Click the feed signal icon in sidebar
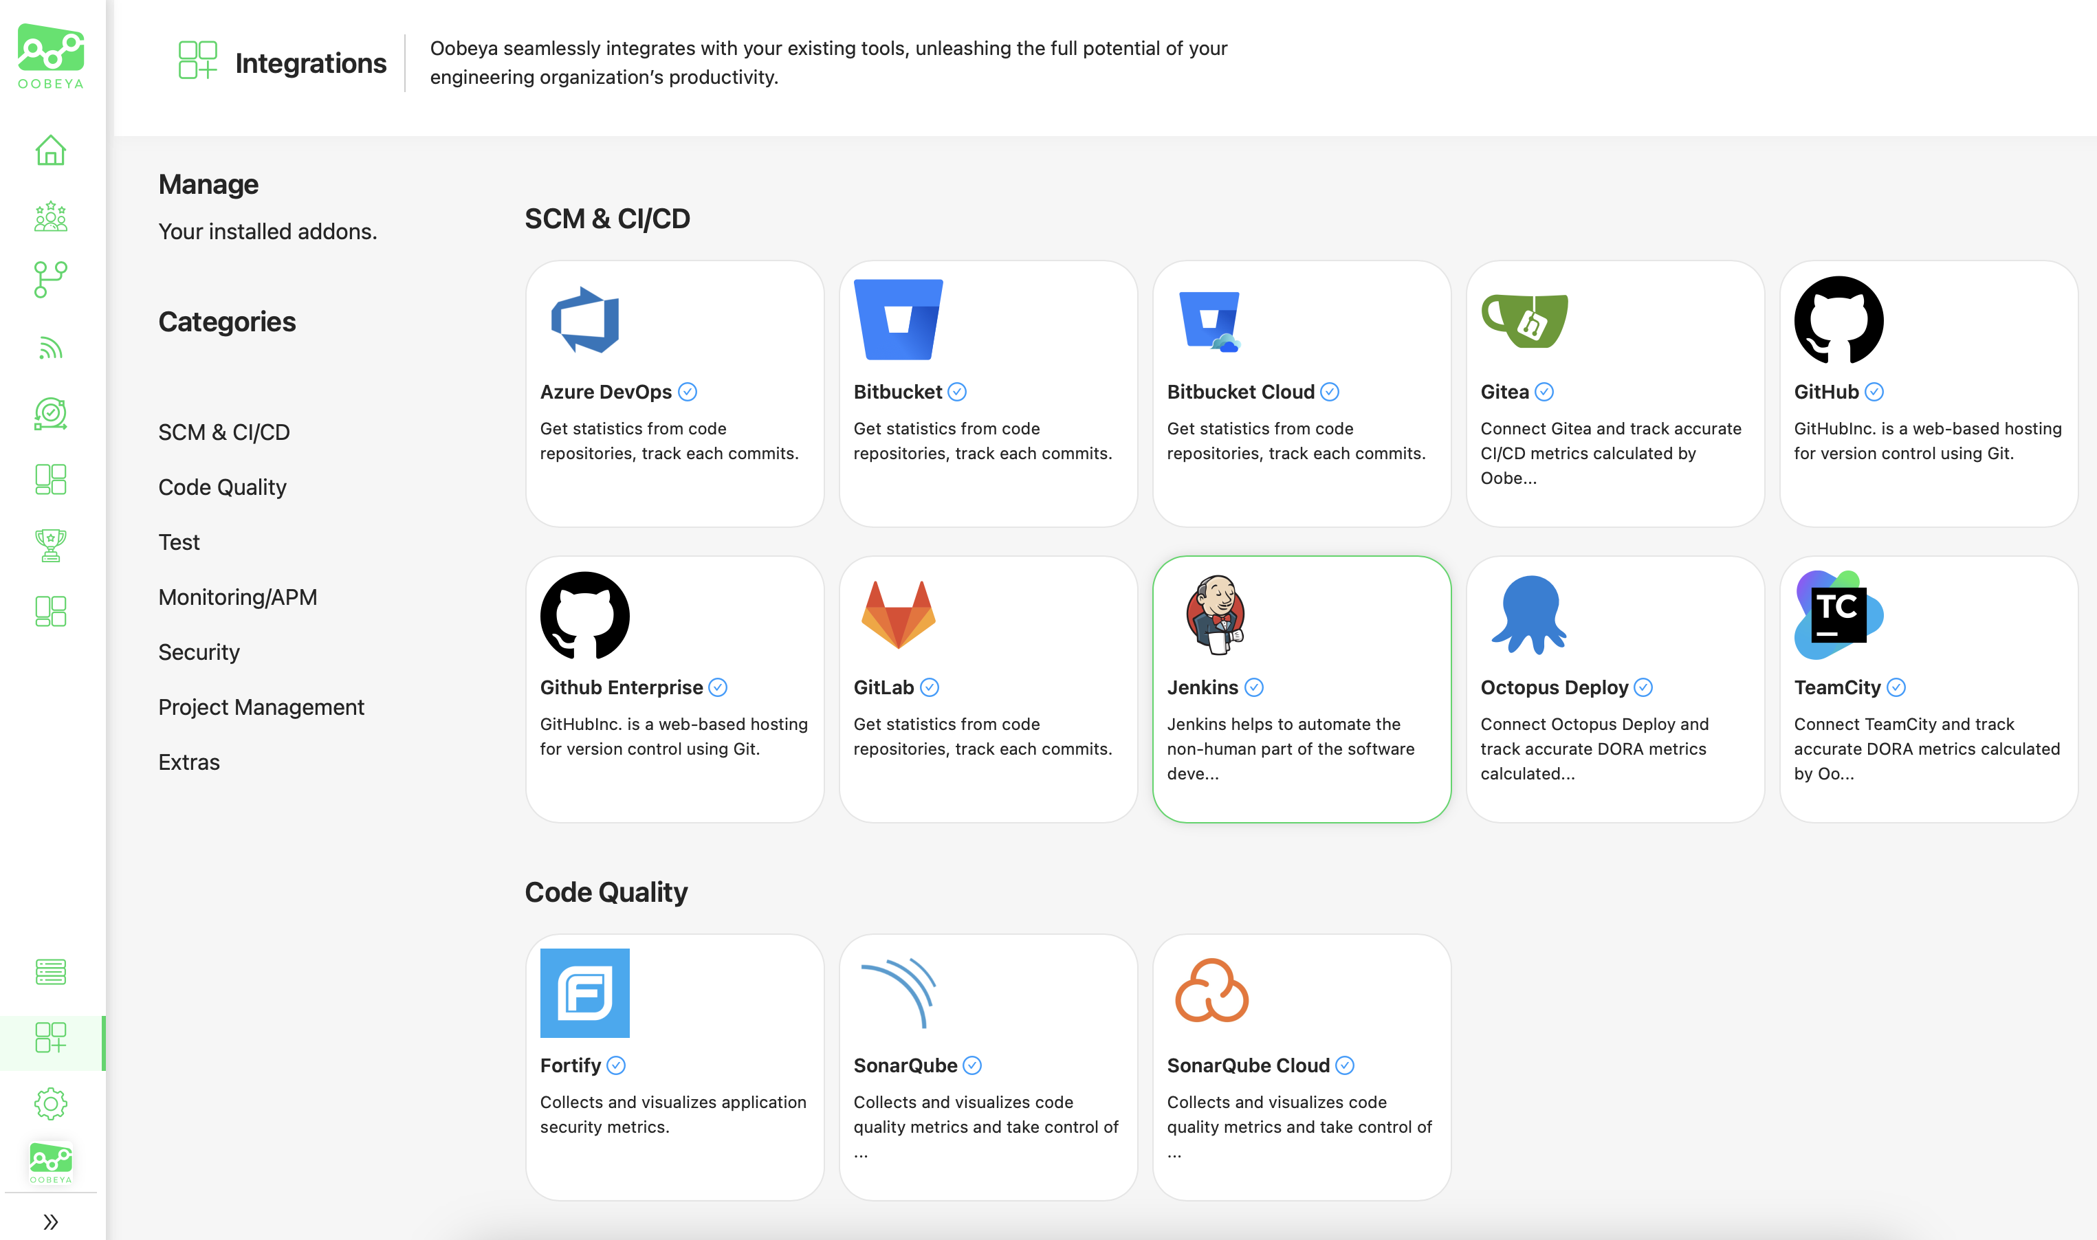 coord(50,348)
